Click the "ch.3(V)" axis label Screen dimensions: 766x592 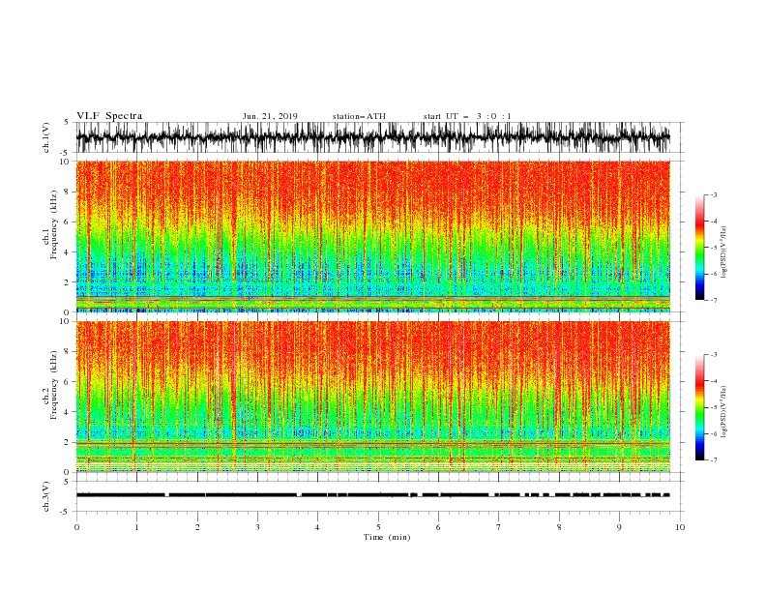(x=46, y=496)
